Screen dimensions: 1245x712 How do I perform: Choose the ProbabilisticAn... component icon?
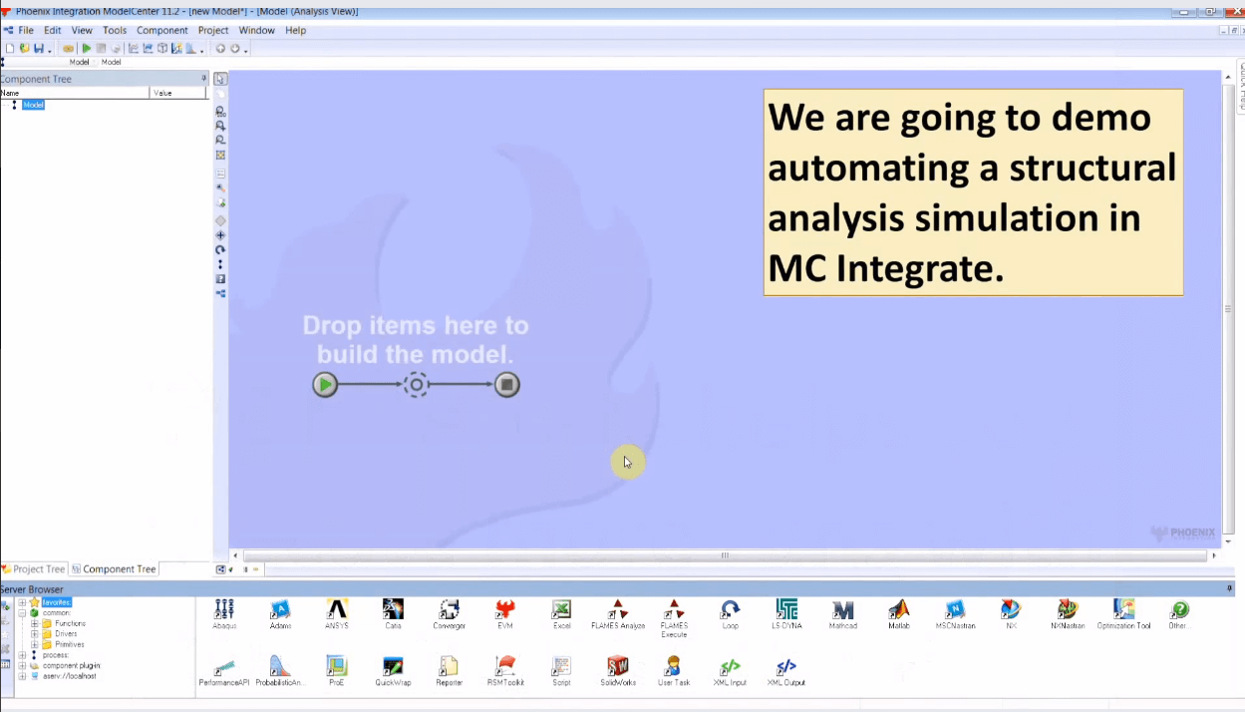[280, 665]
